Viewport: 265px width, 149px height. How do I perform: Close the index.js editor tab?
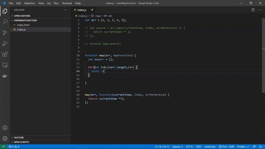point(92,10)
